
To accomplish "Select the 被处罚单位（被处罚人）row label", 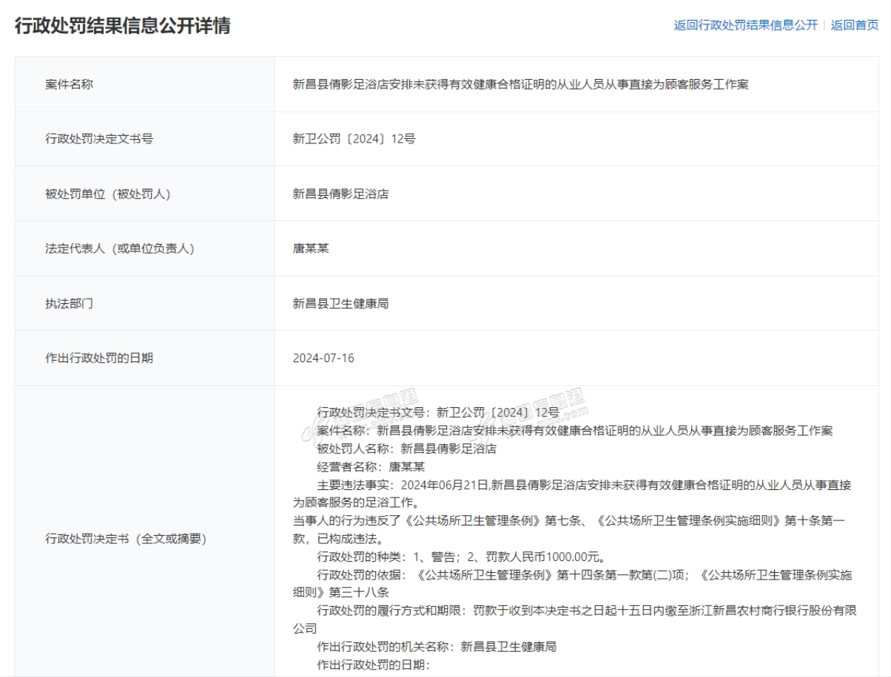I will [x=108, y=194].
